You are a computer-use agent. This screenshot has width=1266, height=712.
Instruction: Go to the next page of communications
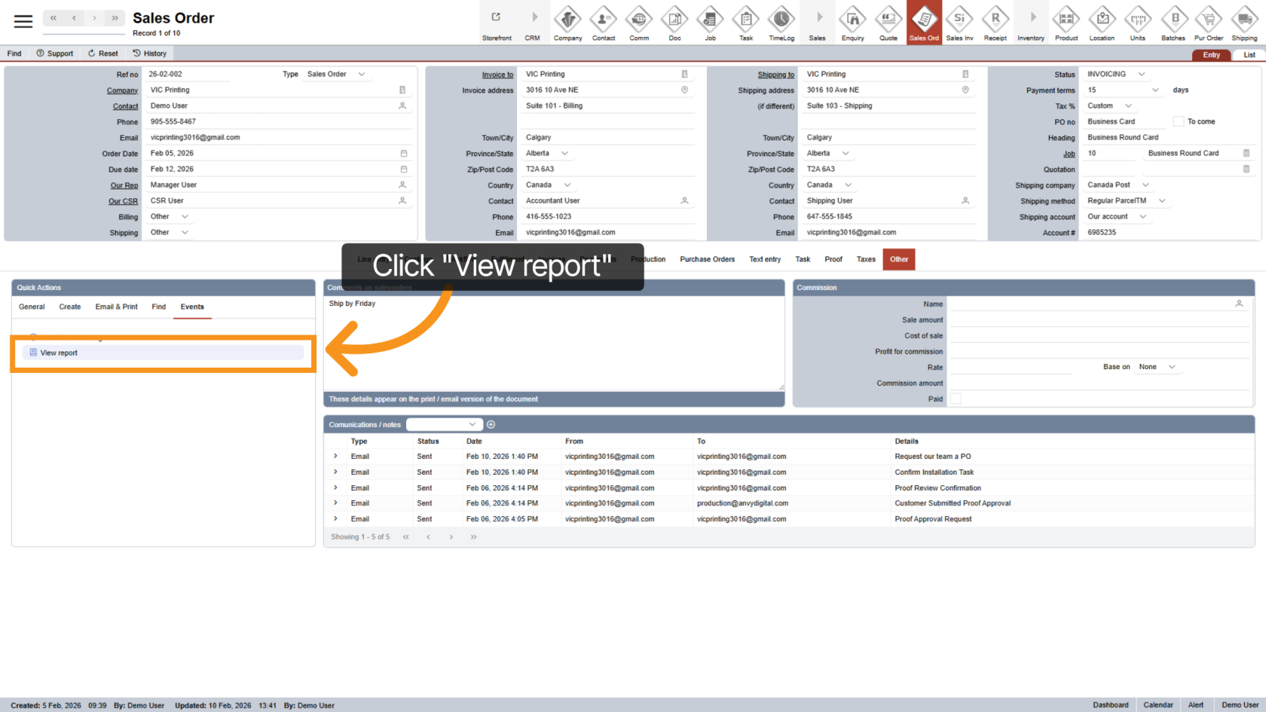[451, 536]
